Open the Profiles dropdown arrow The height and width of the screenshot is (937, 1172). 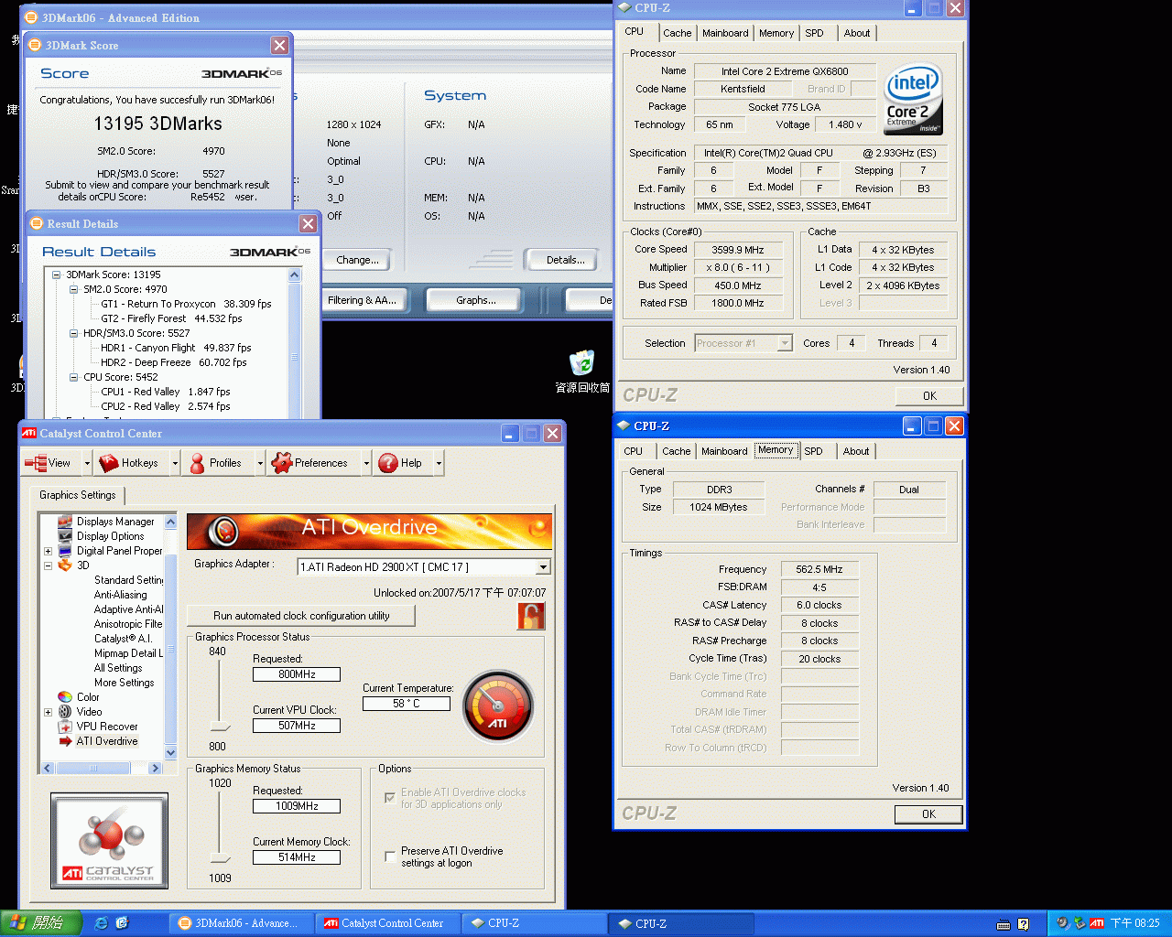click(x=259, y=463)
